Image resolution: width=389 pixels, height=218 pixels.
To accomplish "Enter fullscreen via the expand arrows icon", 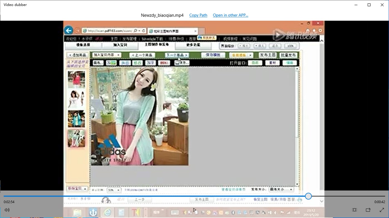I will click(382, 210).
